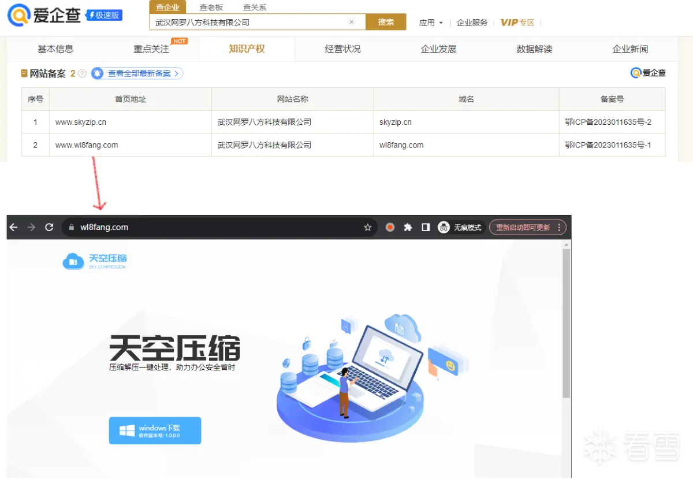This screenshot has height=479, width=693.
Task: Click the browser page vertical scrollbar
Action: click(x=567, y=325)
